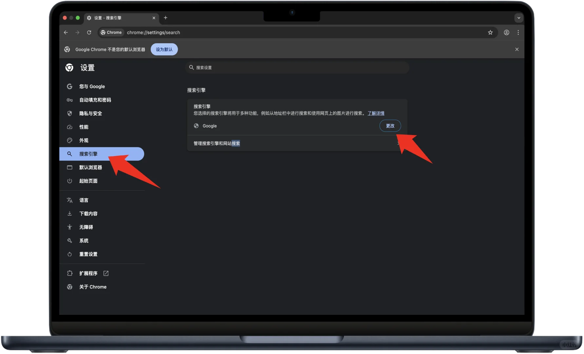Open 自动填充和密码 section
The width and height of the screenshot is (584, 354).
pos(95,100)
